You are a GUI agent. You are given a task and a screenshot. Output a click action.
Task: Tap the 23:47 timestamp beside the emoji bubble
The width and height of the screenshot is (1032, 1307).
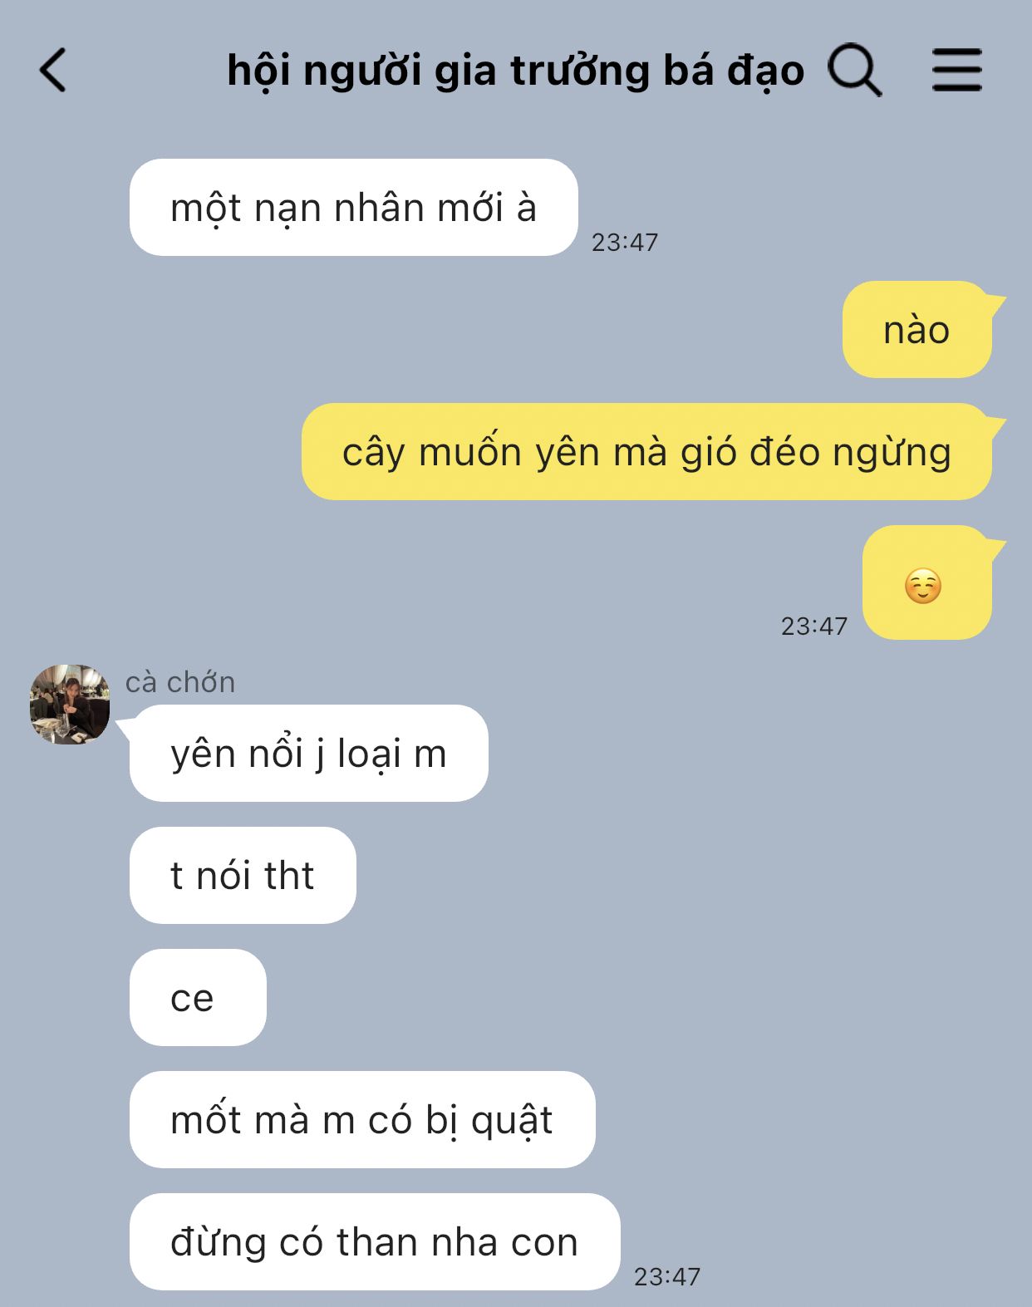coord(814,626)
